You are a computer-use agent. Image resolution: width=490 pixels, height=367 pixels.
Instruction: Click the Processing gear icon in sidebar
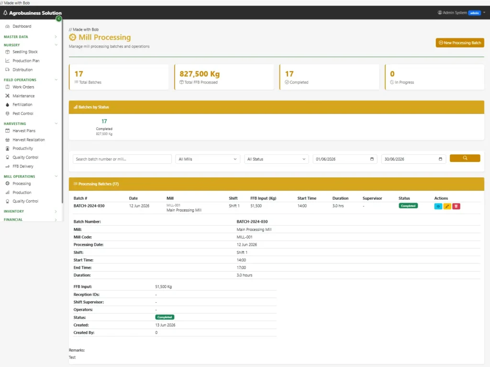[x=8, y=183]
